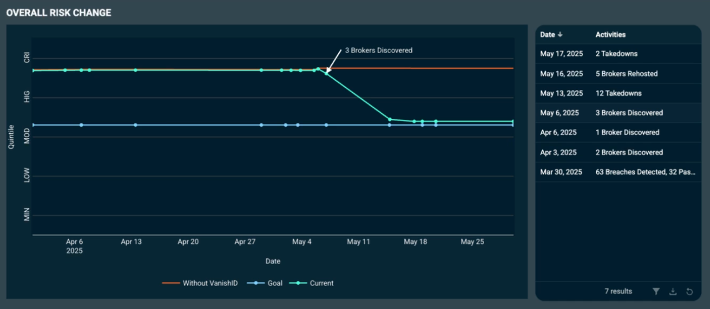This screenshot has width=710, height=309.
Task: Click the May 6, 2025 date cell
Action: click(559, 113)
